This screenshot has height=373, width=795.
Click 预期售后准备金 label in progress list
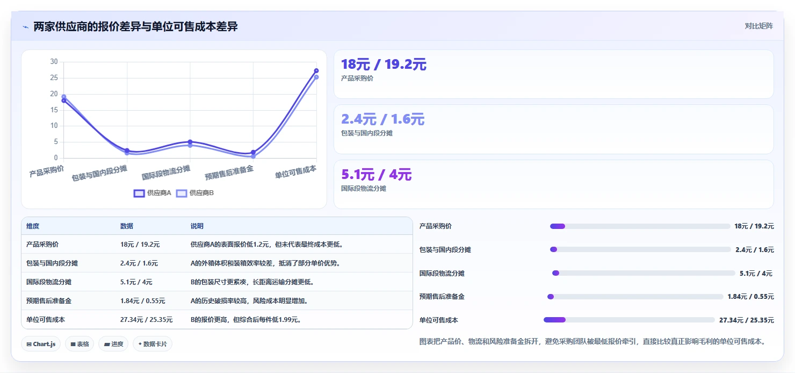442,297
